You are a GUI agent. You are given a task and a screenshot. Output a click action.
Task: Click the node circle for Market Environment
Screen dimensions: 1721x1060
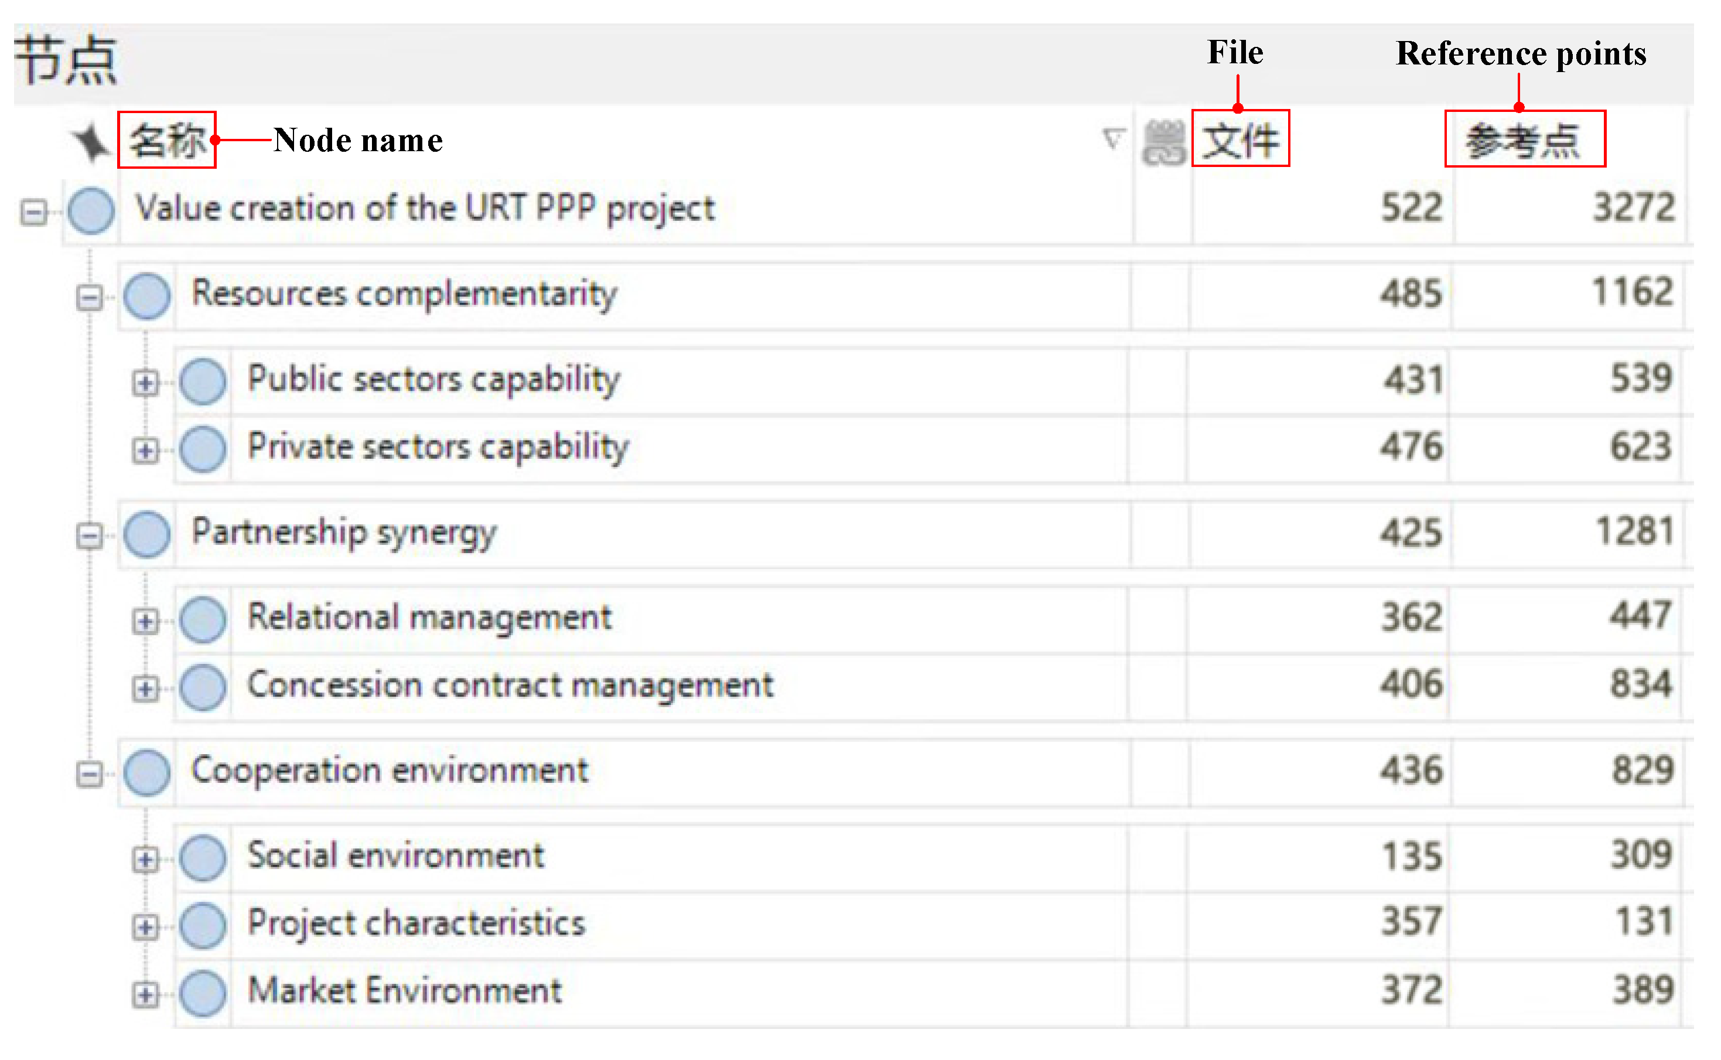tap(203, 993)
